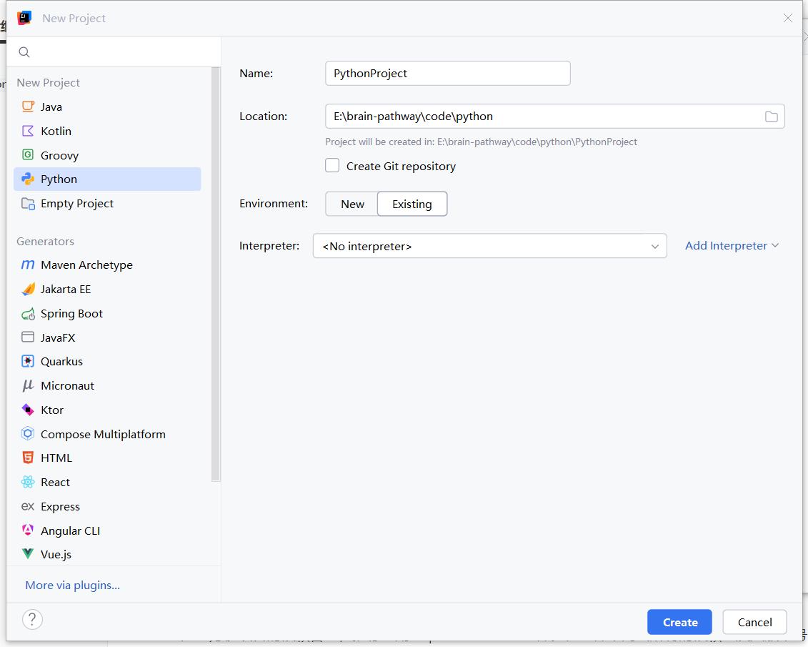Click the Express ex icon
The height and width of the screenshot is (647, 808).
(28, 506)
